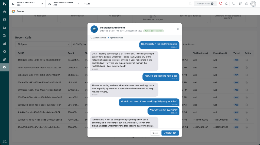Open the notifications bell icon
Screen dimensions: 260x145
226,4
